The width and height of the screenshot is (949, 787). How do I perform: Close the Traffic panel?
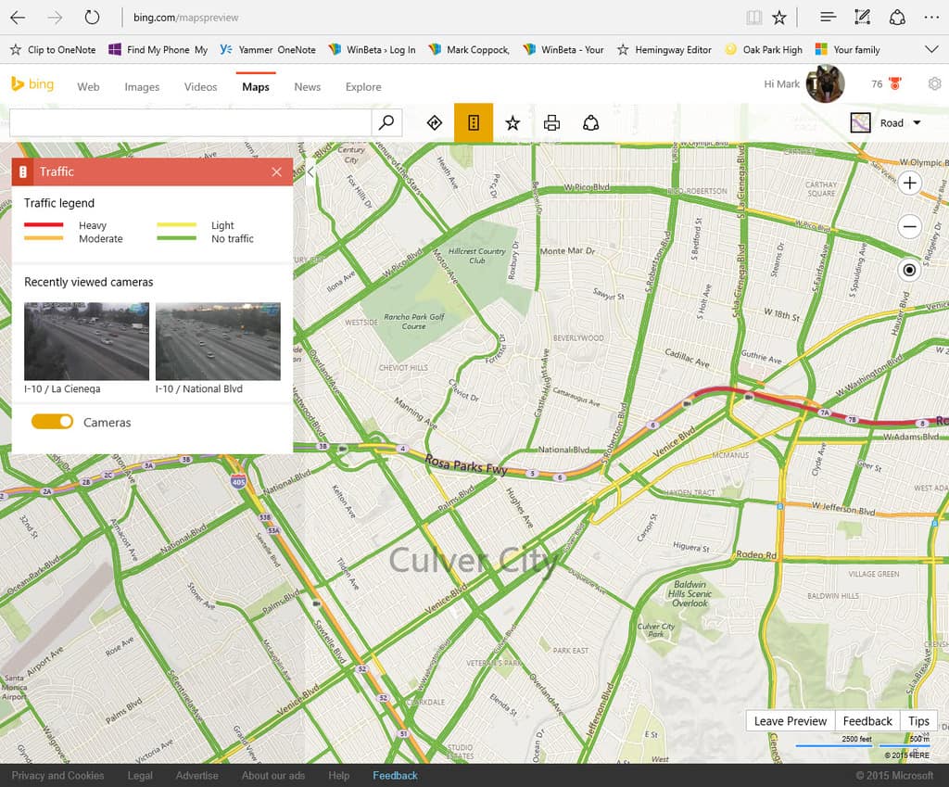pyautogui.click(x=276, y=171)
